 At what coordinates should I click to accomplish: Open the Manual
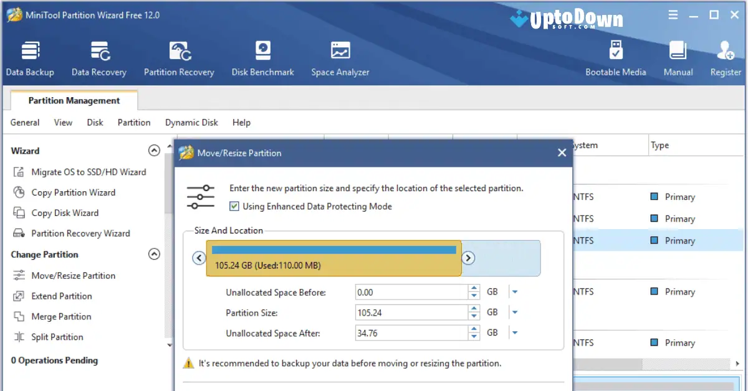pyautogui.click(x=678, y=58)
